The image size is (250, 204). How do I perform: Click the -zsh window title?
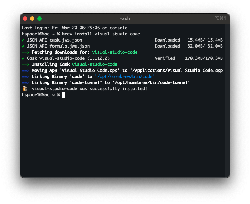pyautogui.click(x=125, y=18)
